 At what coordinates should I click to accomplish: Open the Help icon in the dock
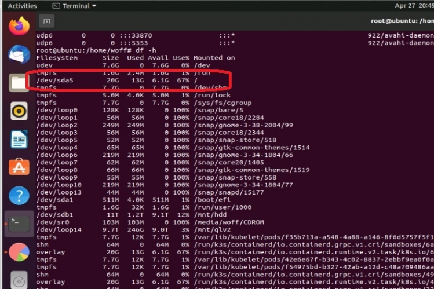(19, 196)
